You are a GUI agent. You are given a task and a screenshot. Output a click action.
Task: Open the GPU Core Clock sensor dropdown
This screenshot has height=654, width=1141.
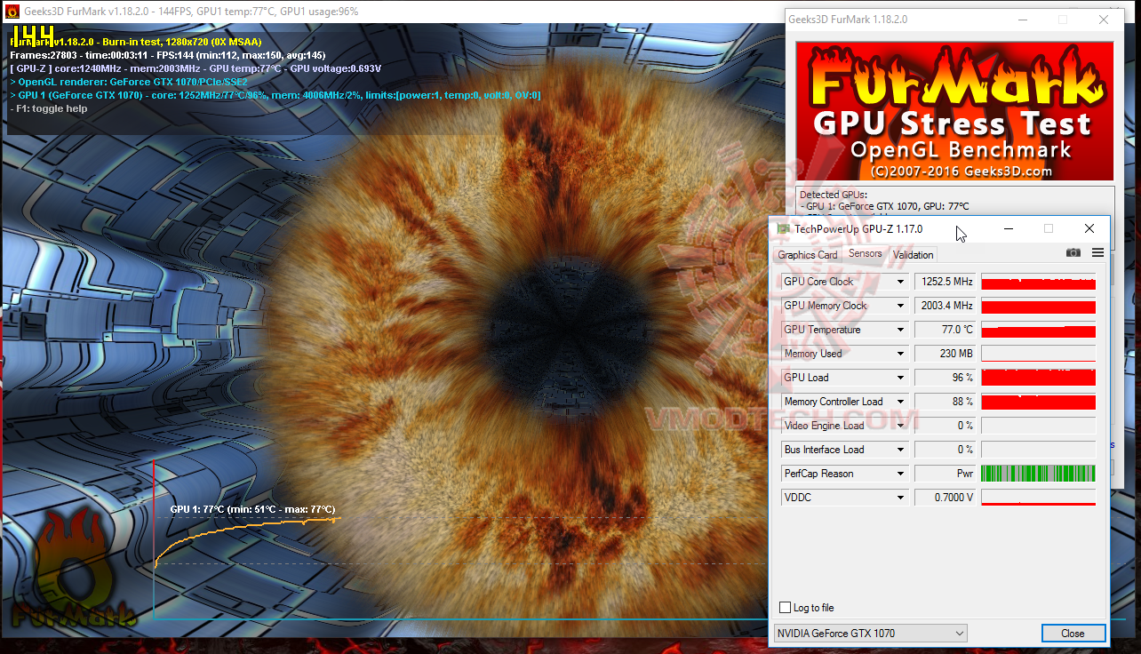[x=900, y=282]
